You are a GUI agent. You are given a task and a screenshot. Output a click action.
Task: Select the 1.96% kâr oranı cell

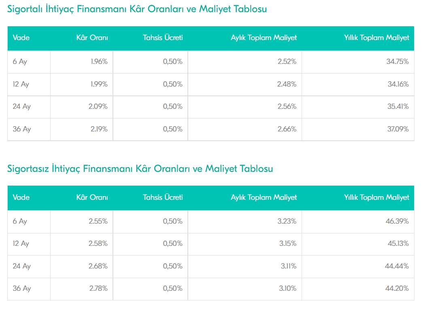pos(99,62)
